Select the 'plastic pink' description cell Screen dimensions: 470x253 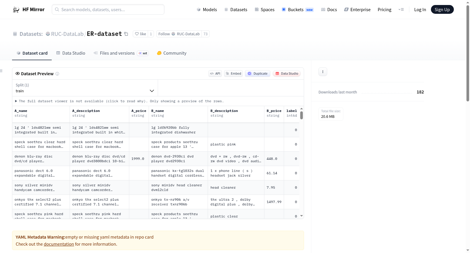[236, 144]
